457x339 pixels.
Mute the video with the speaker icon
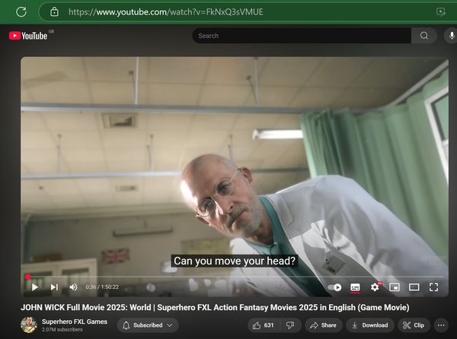73,287
